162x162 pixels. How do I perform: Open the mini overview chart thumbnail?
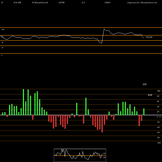pyautogui.click(x=80, y=155)
